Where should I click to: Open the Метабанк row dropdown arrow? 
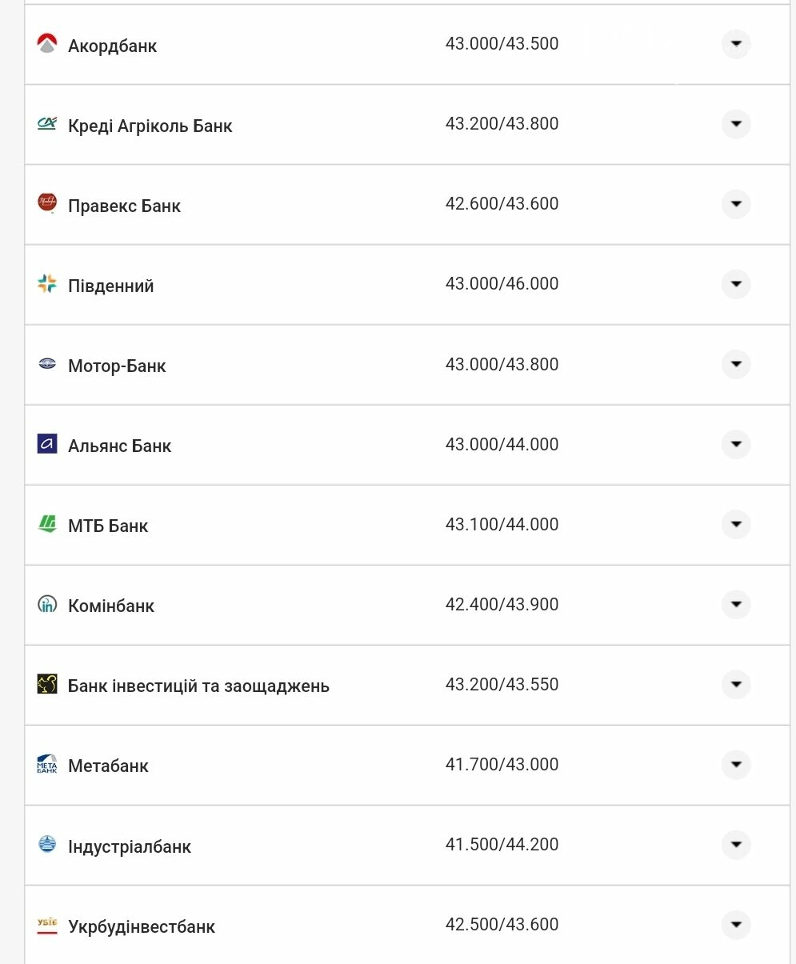click(736, 765)
